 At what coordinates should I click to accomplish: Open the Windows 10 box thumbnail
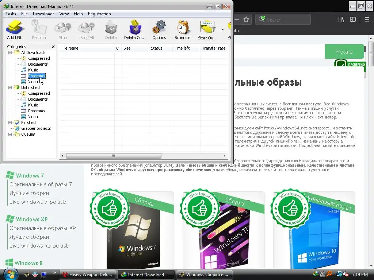point(314,230)
